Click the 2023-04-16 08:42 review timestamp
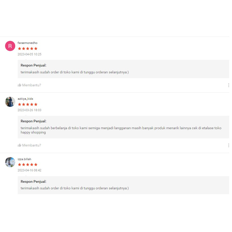Viewport: 232px width, 232px height. (x=29, y=170)
